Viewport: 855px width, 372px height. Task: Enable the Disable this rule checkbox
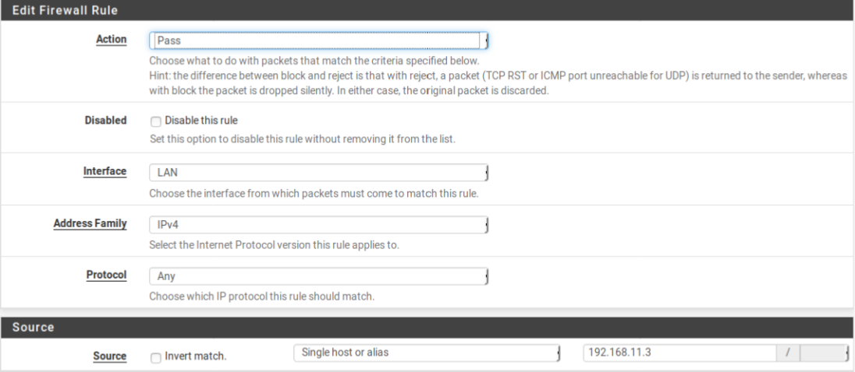tap(154, 121)
